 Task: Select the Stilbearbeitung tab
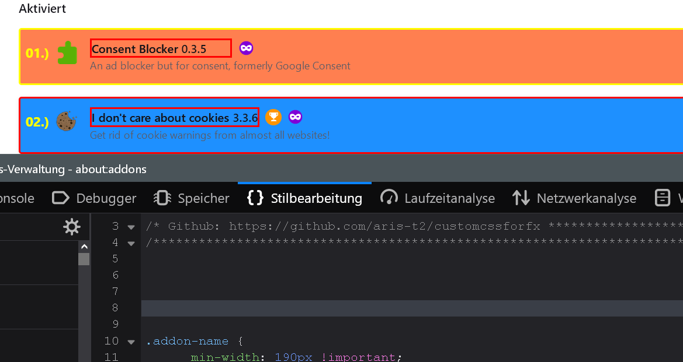tap(304, 198)
